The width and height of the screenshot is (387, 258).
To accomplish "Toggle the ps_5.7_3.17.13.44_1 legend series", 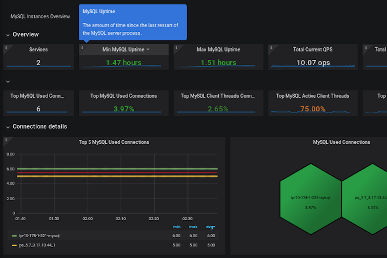I will 37,245.
